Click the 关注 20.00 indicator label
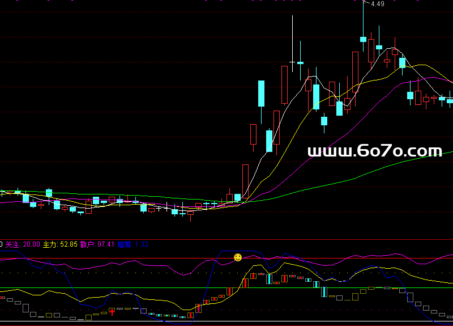The width and height of the screenshot is (453, 326). pos(23,244)
